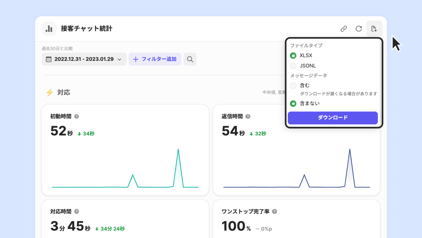Copy link with the chain icon
The height and width of the screenshot is (238, 422).
point(344,29)
